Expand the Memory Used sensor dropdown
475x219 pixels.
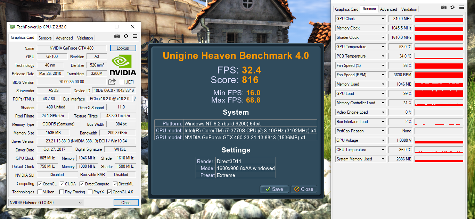[383, 84]
